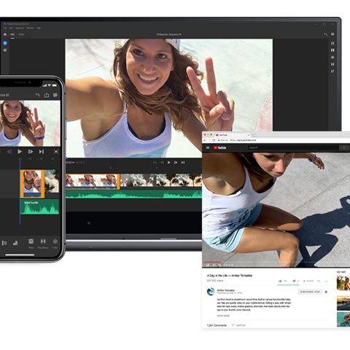Click the browser address bar URL
350x350 pixels.
(x=243, y=140)
